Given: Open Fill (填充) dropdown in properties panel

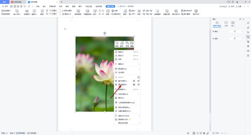Looking at the screenshot, I should tap(235, 32).
